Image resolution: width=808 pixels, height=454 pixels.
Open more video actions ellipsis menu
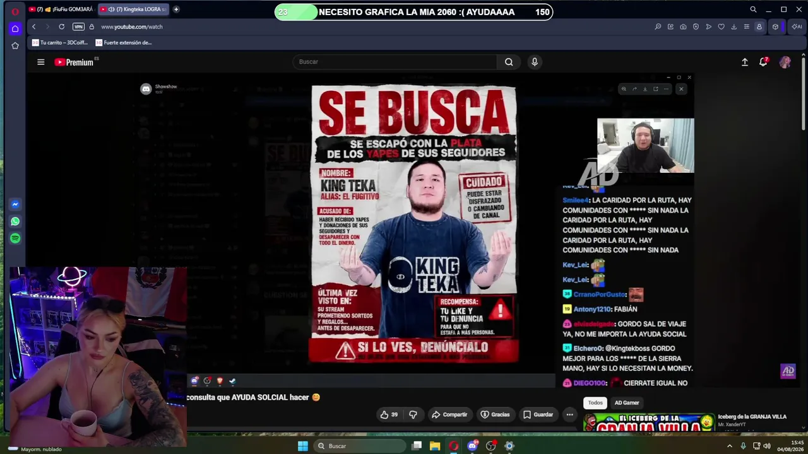point(569,414)
